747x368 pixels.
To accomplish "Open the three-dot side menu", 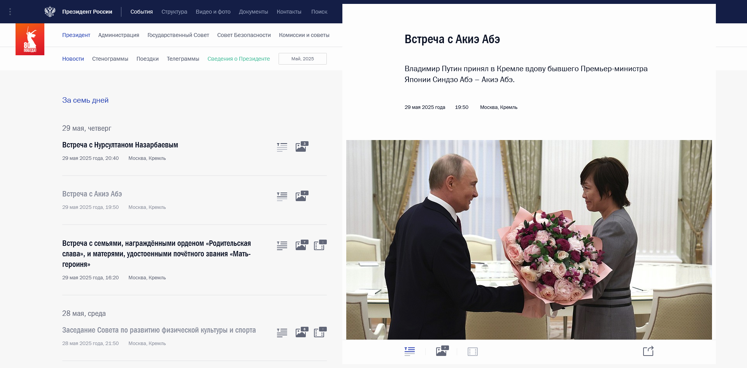I will (x=10, y=12).
